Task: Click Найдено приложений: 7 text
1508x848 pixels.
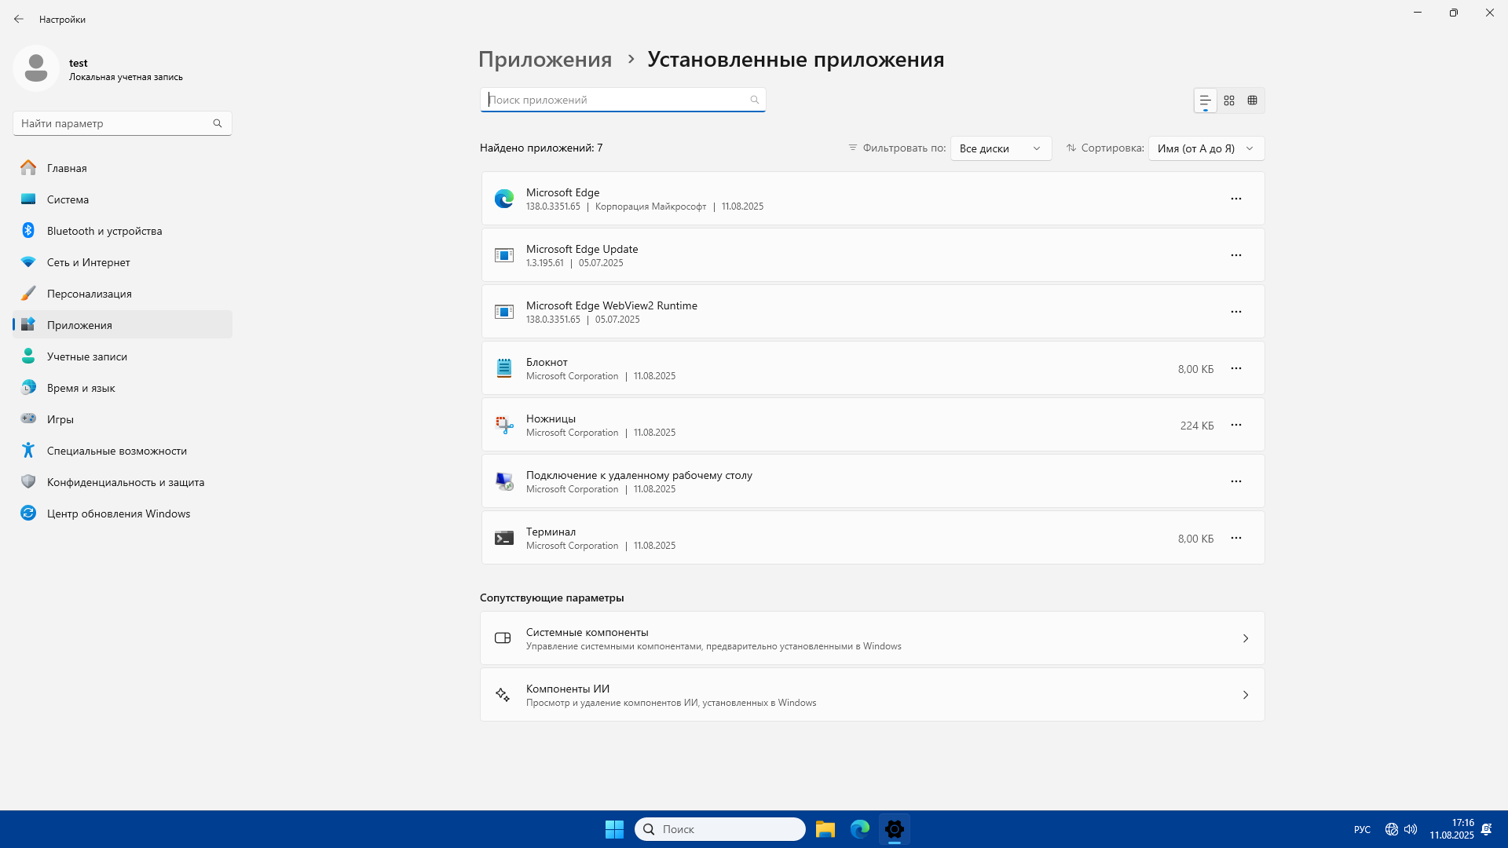Action: click(x=541, y=148)
